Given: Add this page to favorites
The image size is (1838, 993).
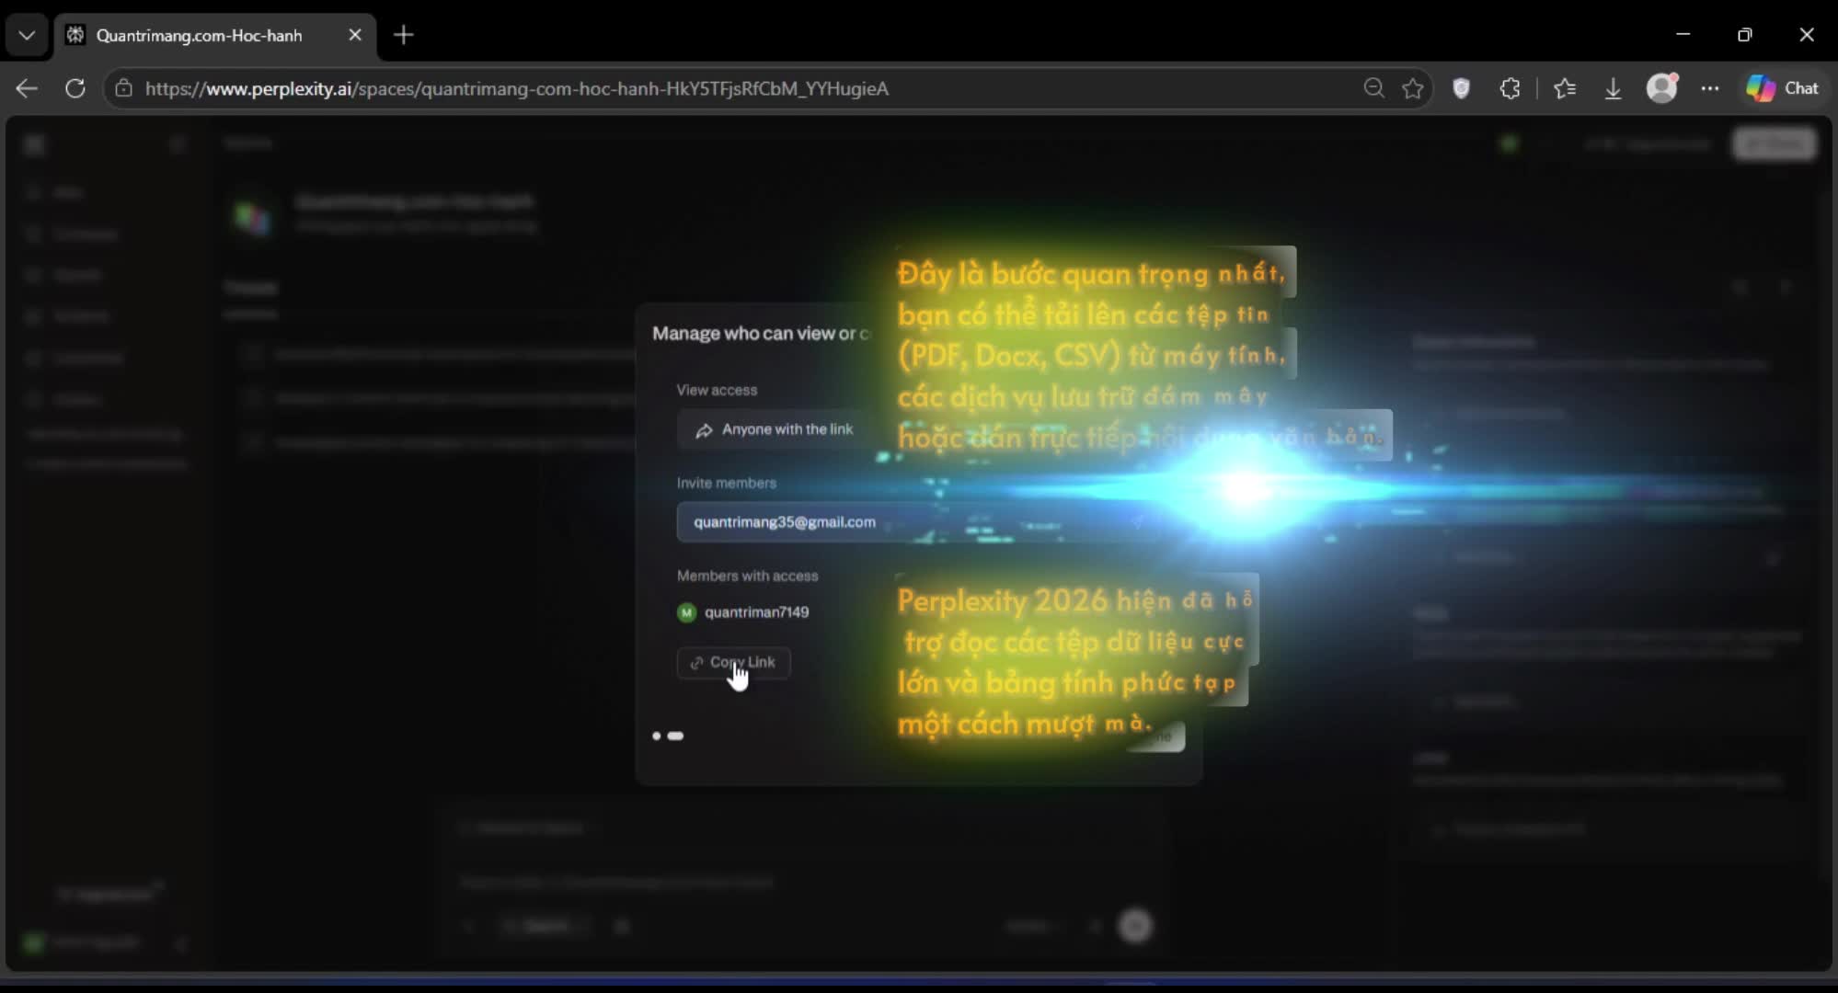Looking at the screenshot, I should (x=1413, y=88).
